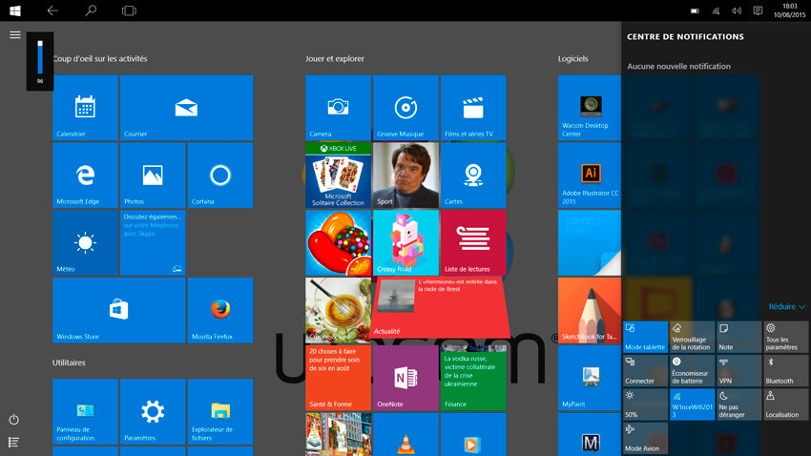
Task: Open Films et séries TV tile
Action: (473, 108)
